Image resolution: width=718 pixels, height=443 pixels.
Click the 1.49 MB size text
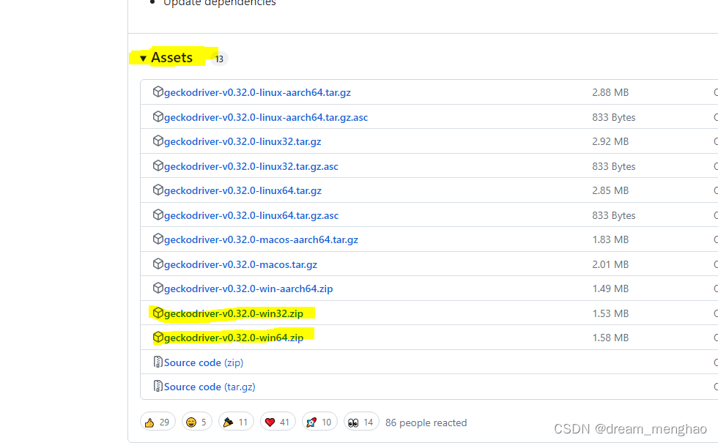pyautogui.click(x=610, y=288)
